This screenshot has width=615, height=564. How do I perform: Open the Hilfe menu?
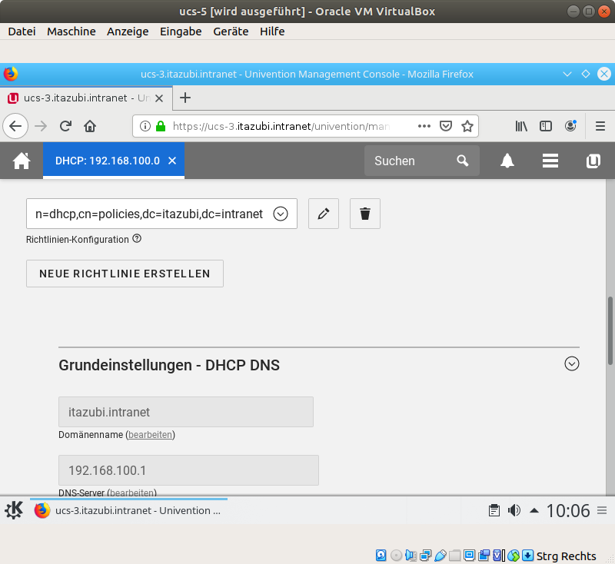click(272, 32)
